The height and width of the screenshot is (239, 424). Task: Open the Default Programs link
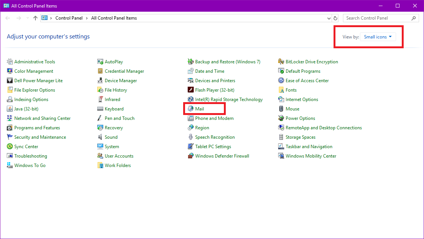303,71
